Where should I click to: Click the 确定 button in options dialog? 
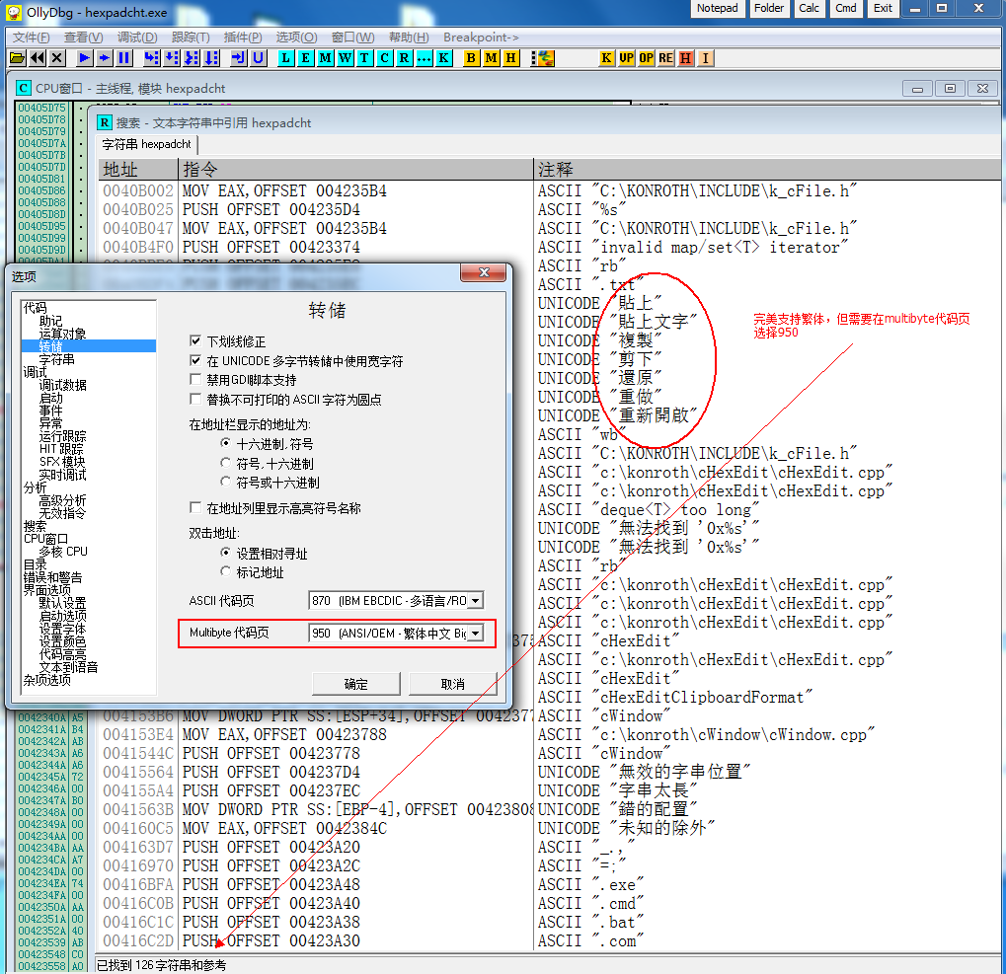click(x=356, y=684)
